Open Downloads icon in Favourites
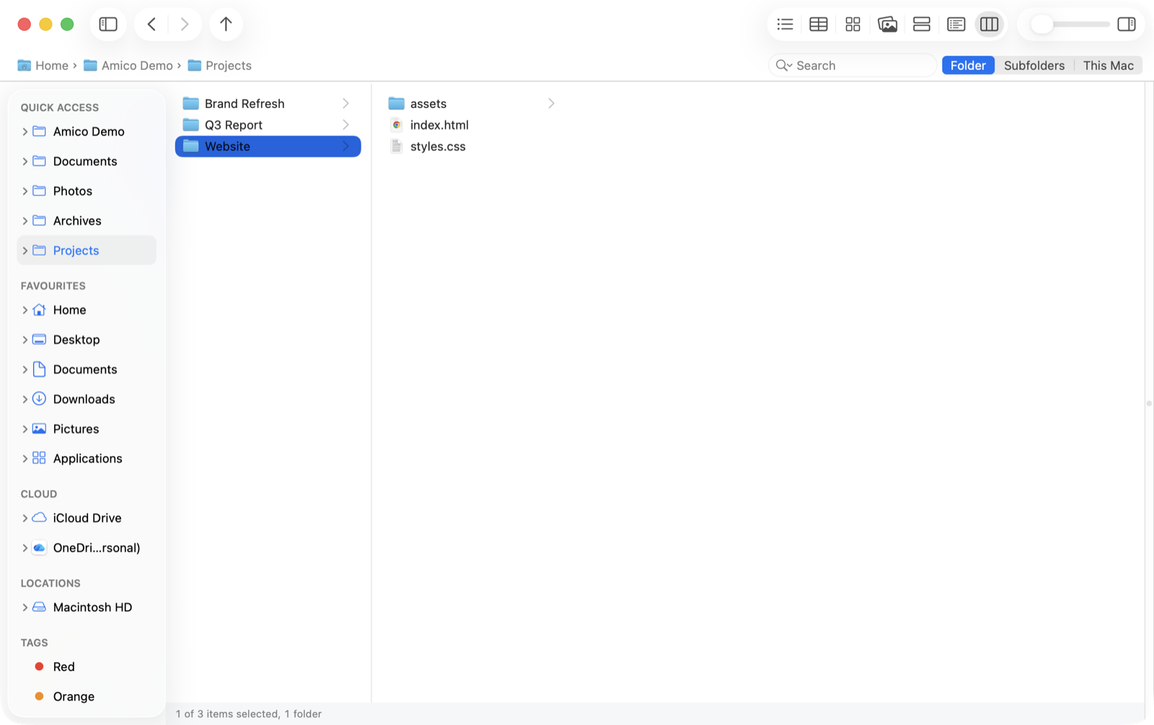The height and width of the screenshot is (725, 1154). point(40,399)
